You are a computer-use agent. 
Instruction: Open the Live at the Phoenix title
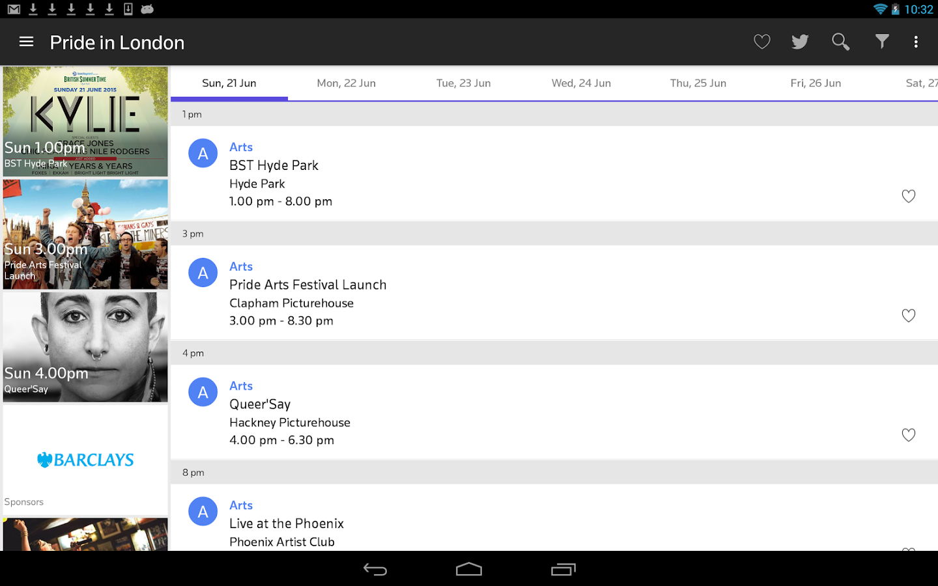tap(287, 523)
